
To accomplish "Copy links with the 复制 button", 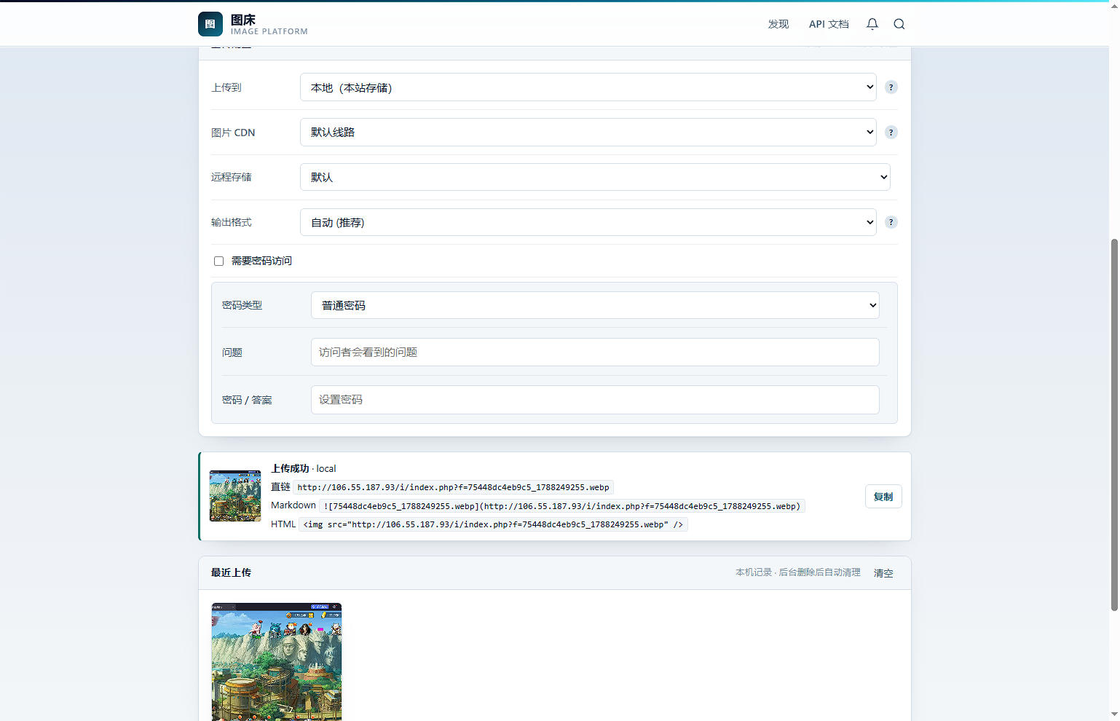I will pos(883,497).
